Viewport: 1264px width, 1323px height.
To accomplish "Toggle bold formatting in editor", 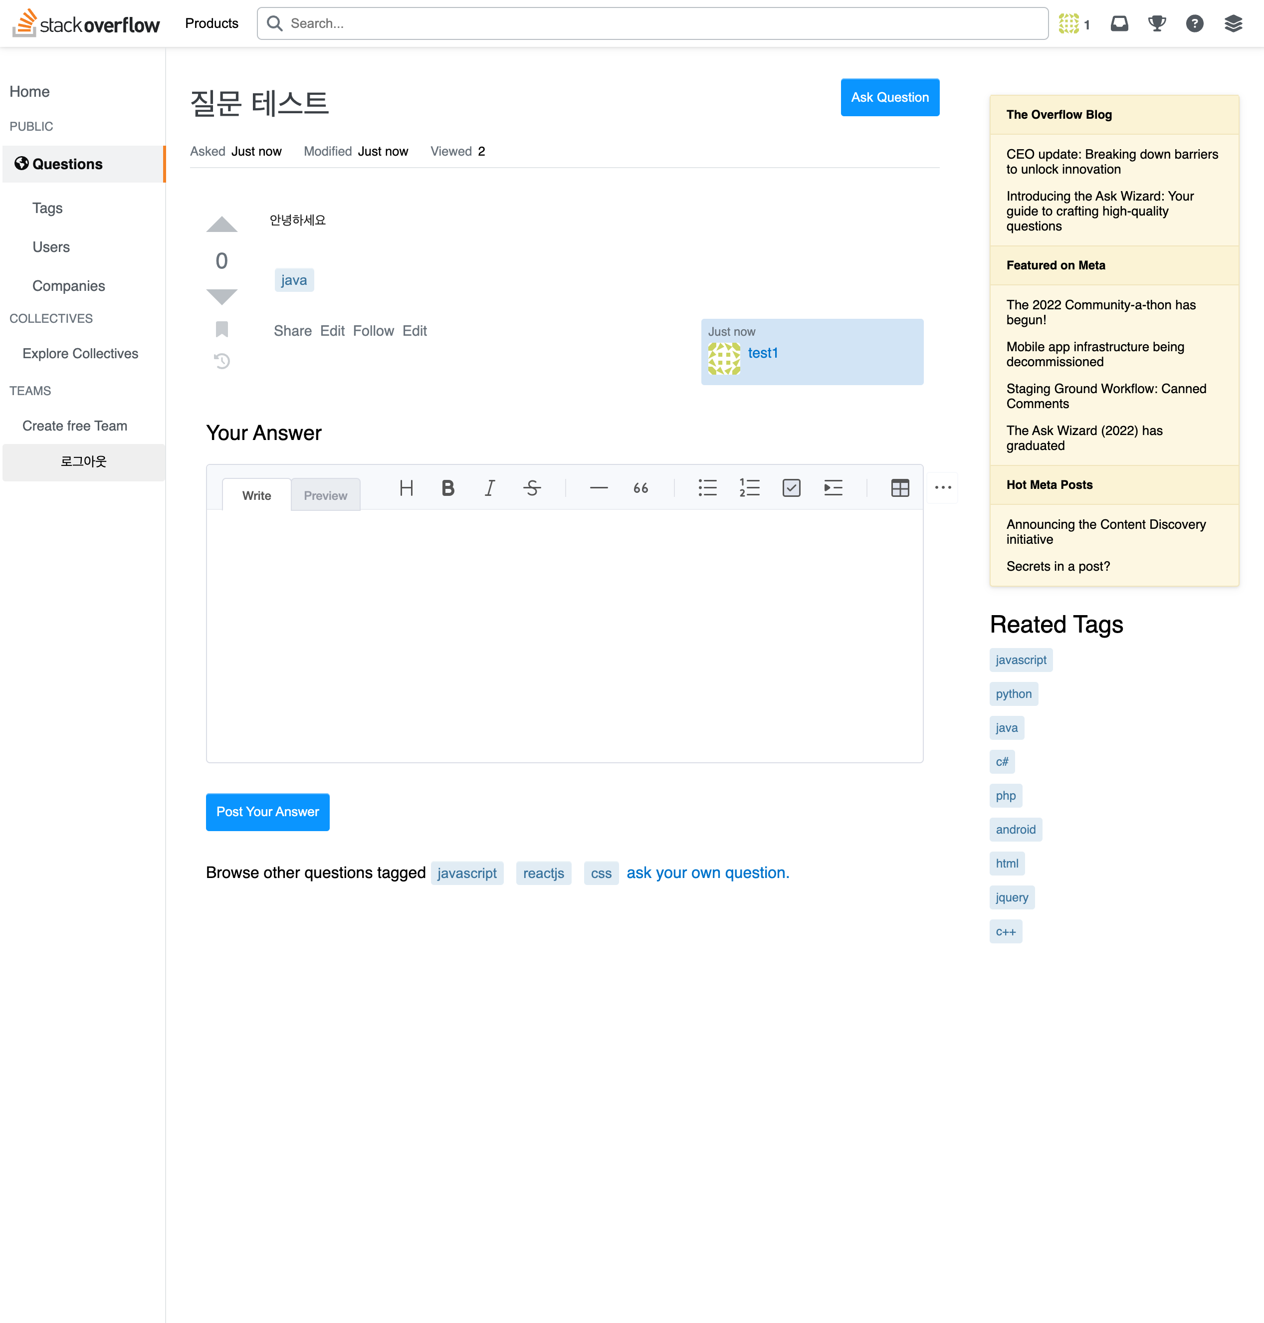I will [448, 488].
